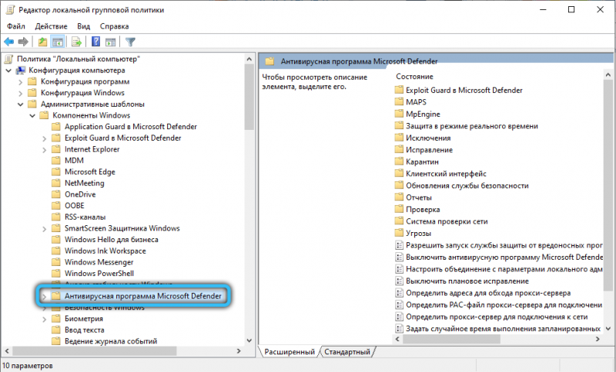Viewport: 616px width, 372px height.
Task: Open the Отчеты folder
Action: click(418, 198)
